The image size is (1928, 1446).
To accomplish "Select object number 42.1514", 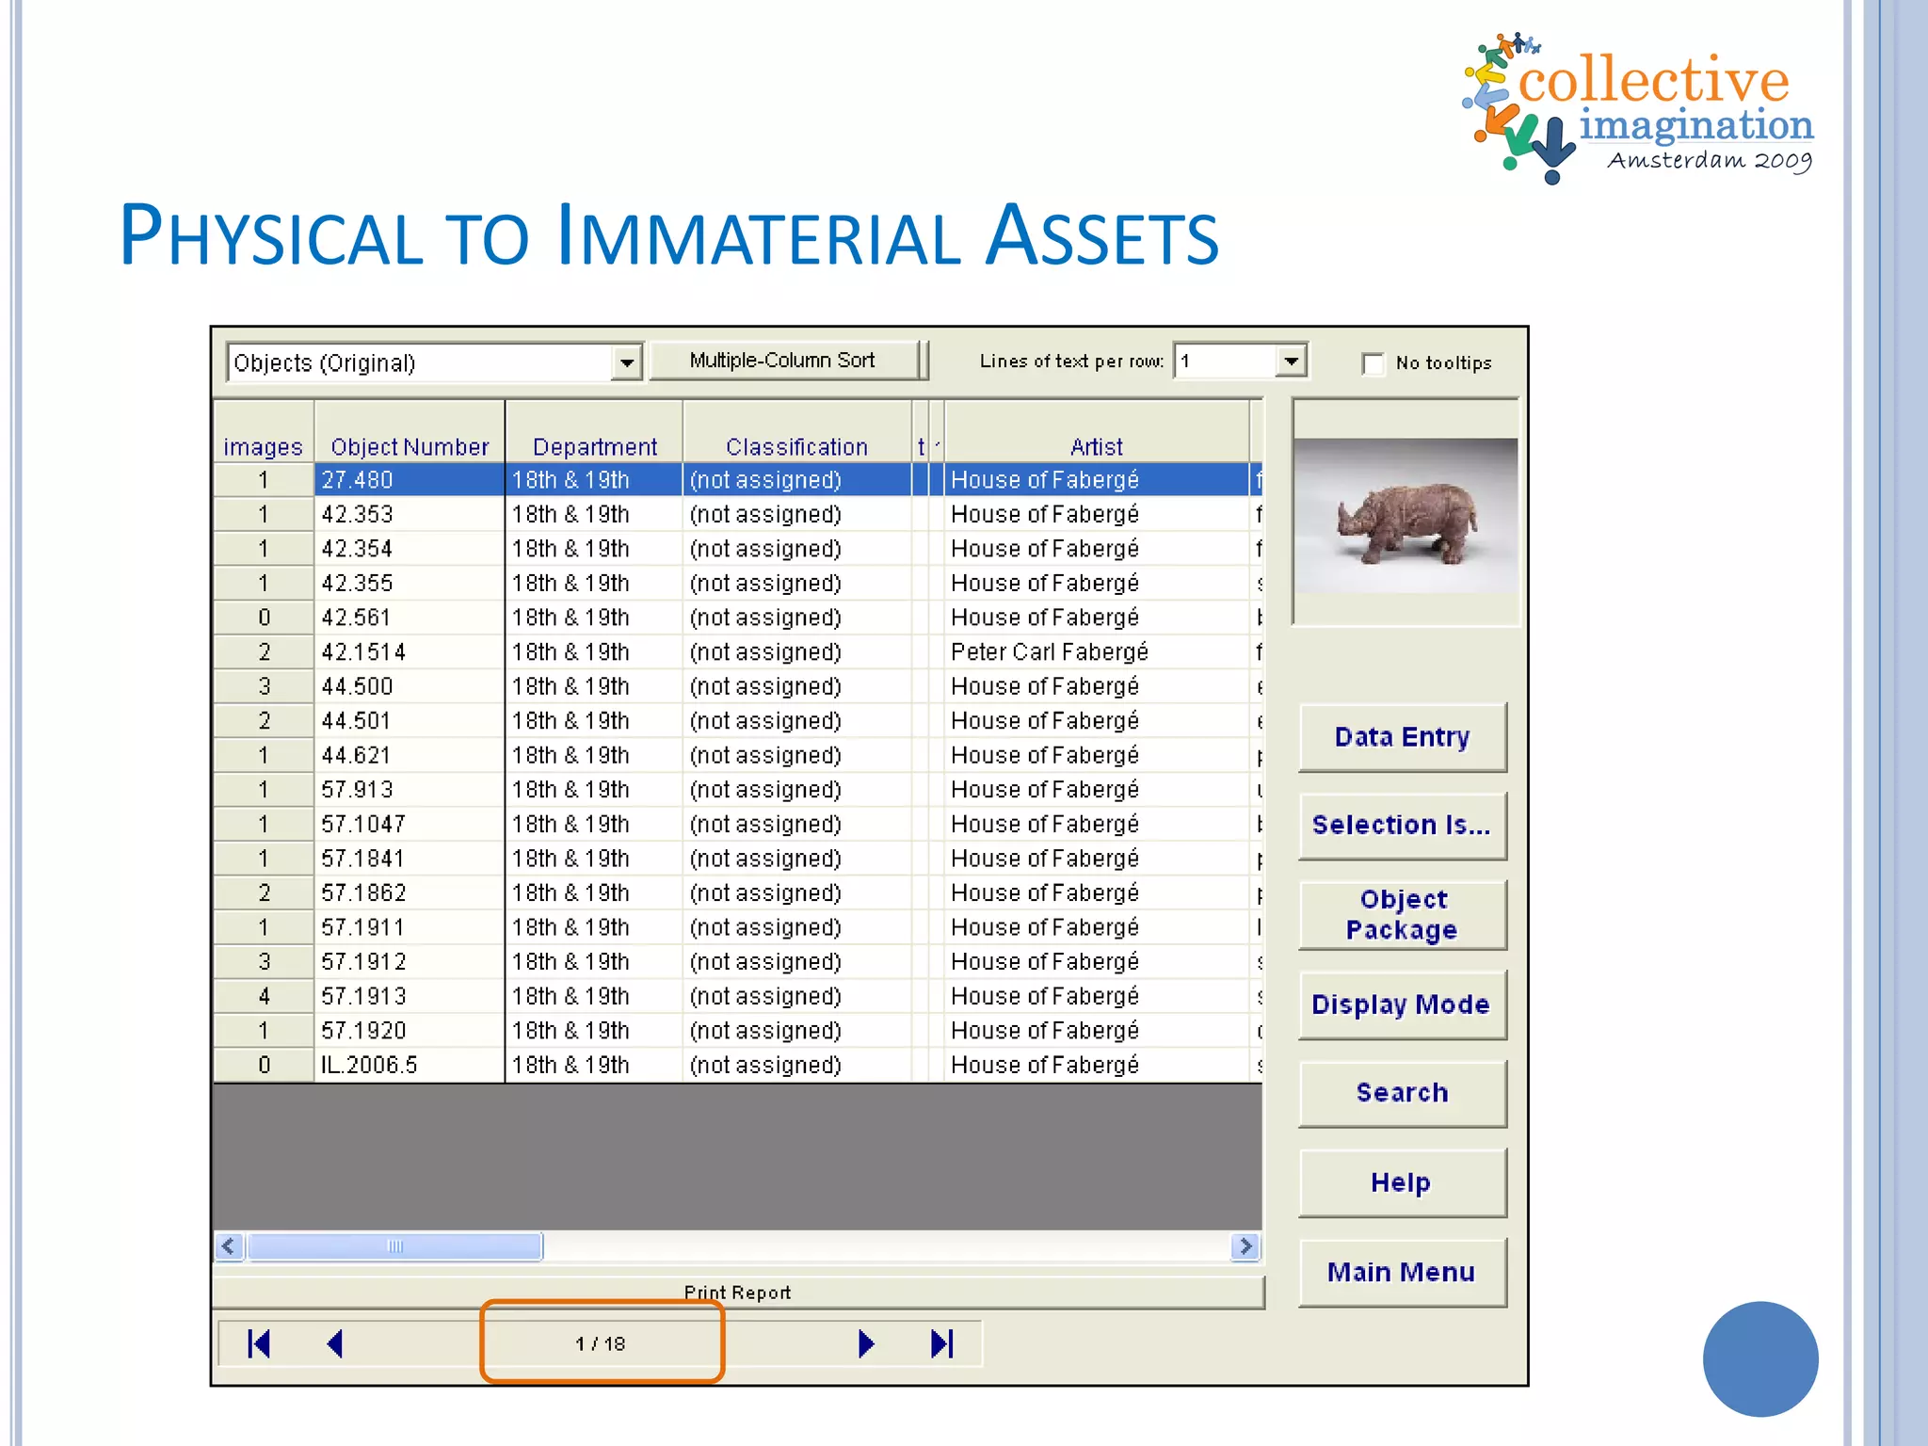I will pyautogui.click(x=410, y=651).
